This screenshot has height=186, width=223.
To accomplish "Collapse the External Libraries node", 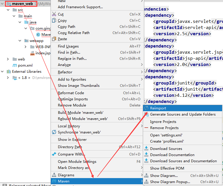I will tap(2, 71).
